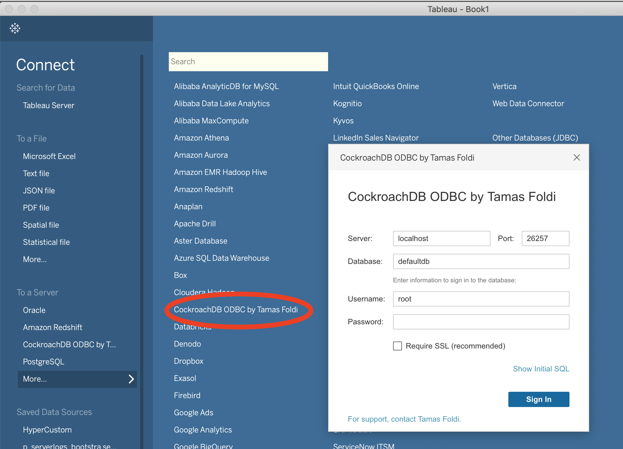Focus the connector Search field
The image size is (623, 449).
click(248, 62)
